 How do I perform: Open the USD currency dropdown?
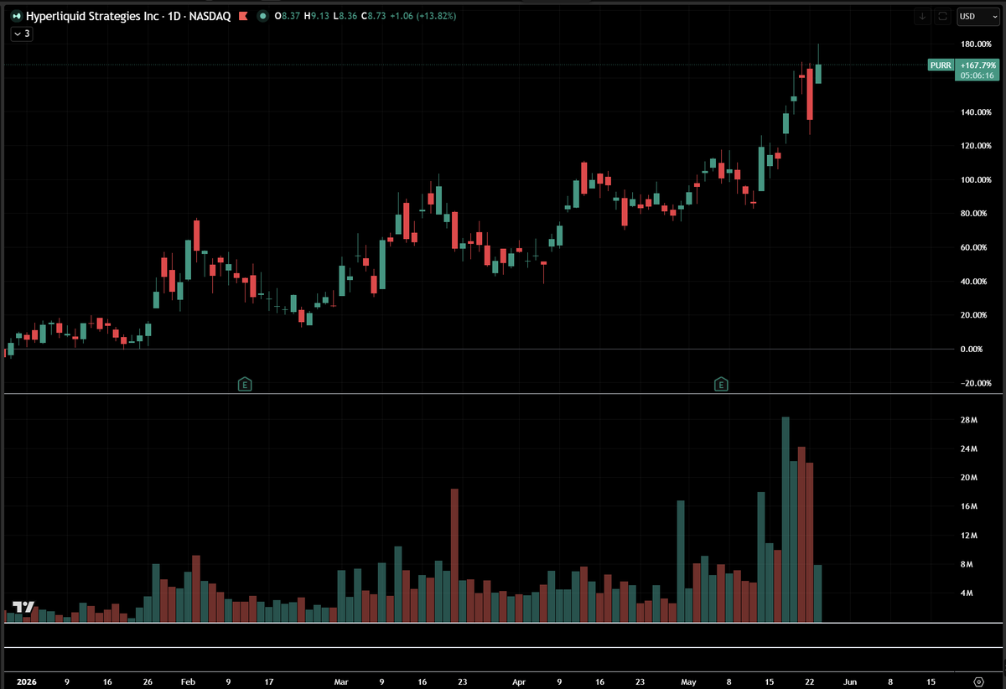[977, 16]
